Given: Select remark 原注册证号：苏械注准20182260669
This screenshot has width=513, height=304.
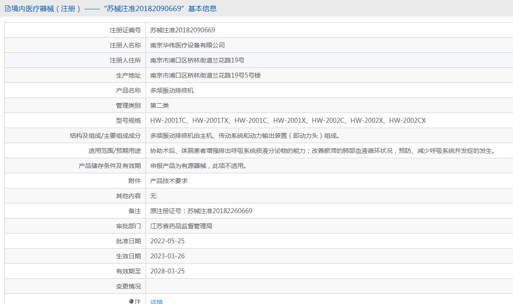Looking at the screenshot, I should [201, 211].
